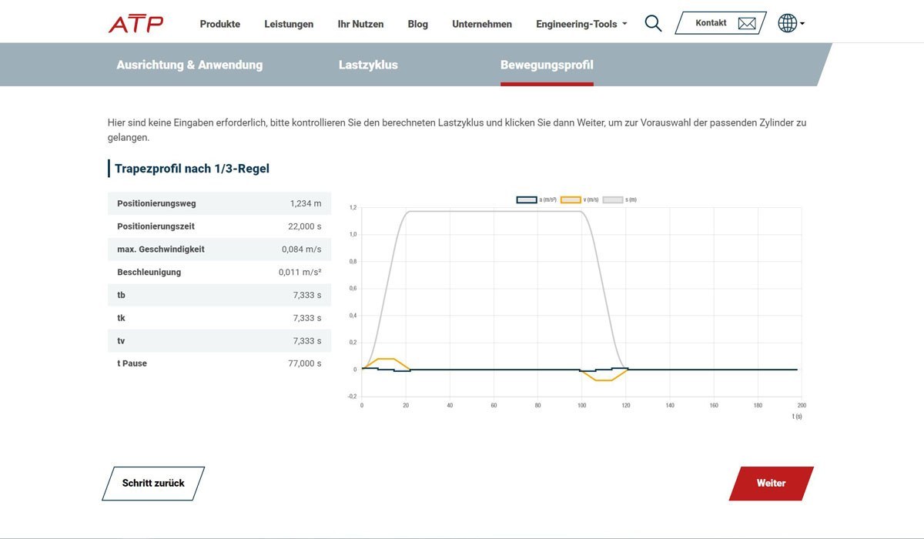924x539 pixels.
Task: Click the globe language icon
Action: coord(787,23)
